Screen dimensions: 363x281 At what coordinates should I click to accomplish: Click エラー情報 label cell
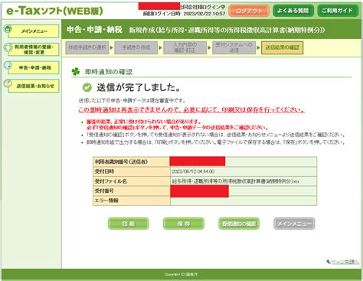pyautogui.click(x=132, y=201)
